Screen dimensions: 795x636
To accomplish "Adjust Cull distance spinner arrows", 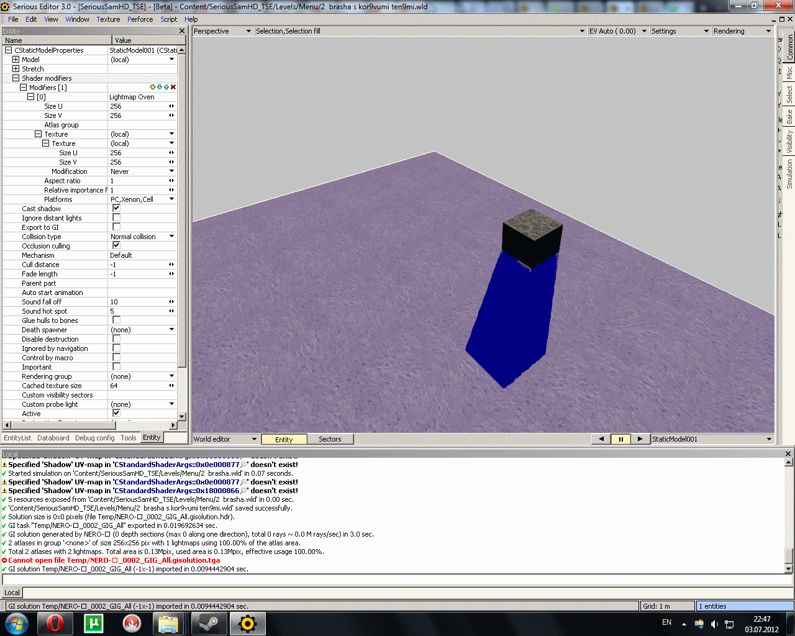I will 171,265.
